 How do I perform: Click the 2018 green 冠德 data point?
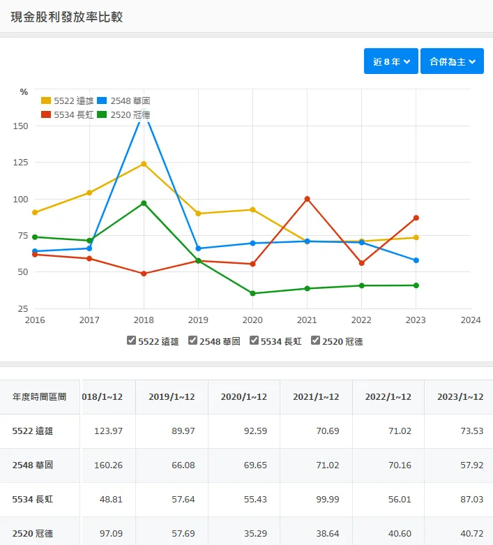(144, 203)
